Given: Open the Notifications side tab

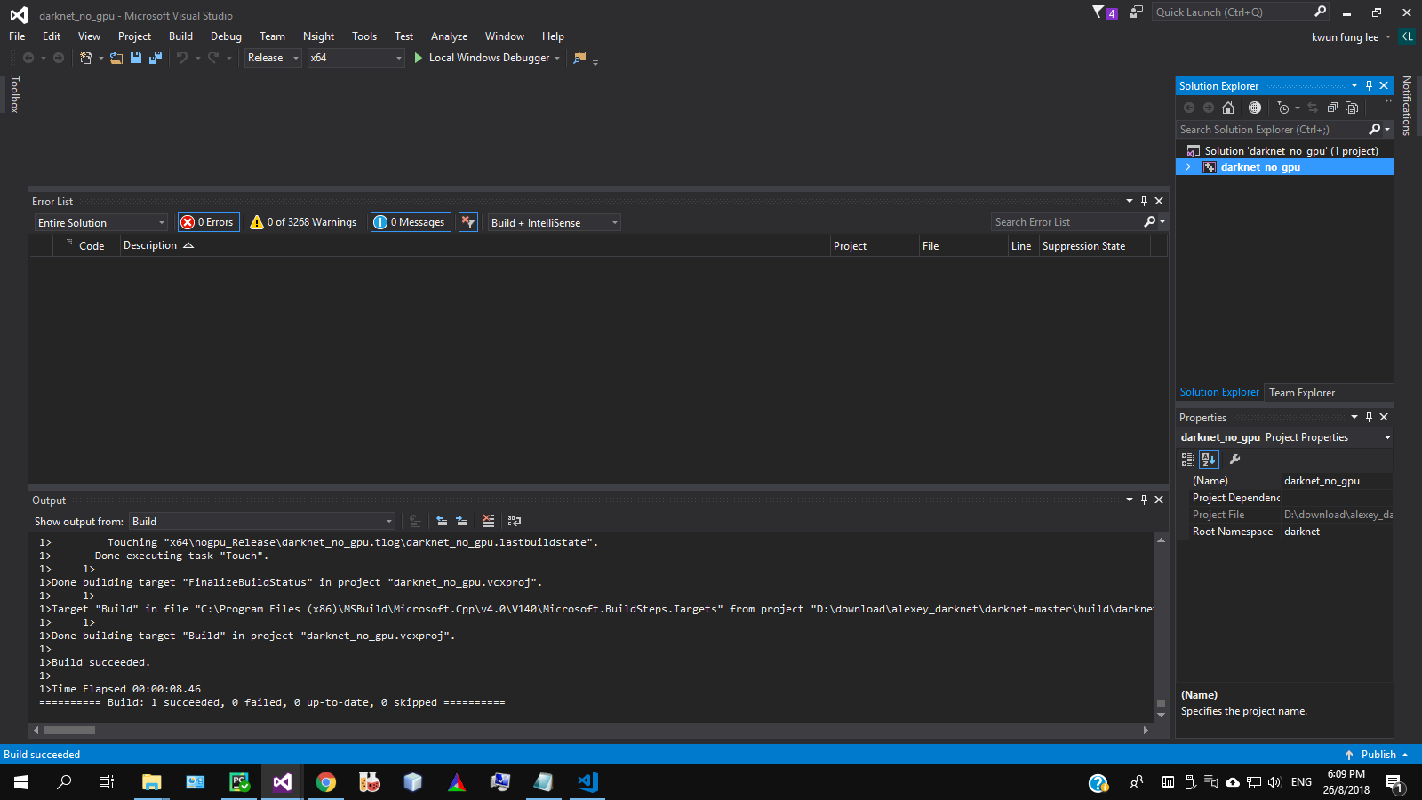Looking at the screenshot, I should point(1407,105).
